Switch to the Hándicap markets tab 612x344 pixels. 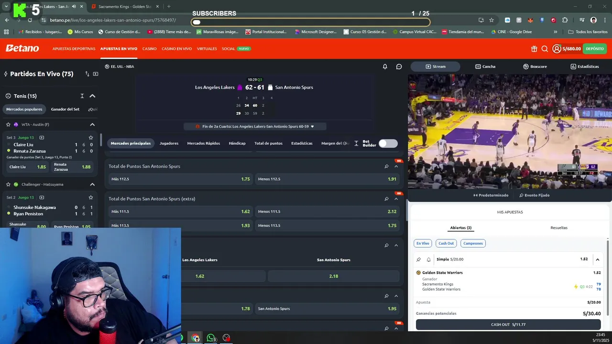[237, 143]
